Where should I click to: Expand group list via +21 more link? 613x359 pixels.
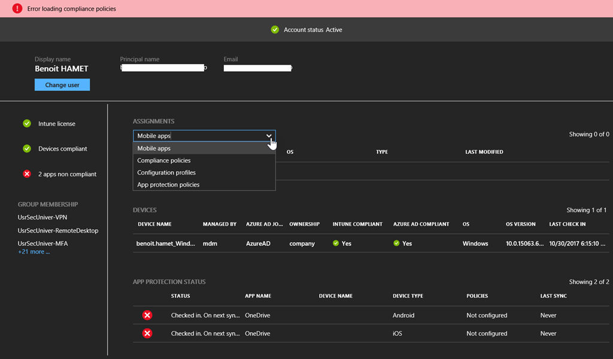pos(34,252)
